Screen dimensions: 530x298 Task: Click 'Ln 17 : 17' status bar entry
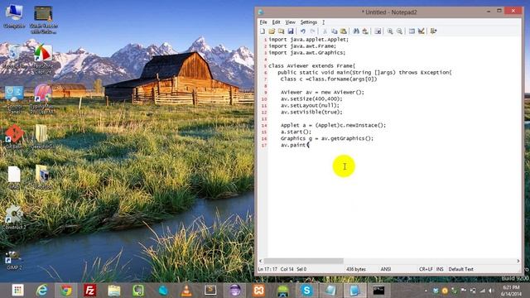[267, 269]
